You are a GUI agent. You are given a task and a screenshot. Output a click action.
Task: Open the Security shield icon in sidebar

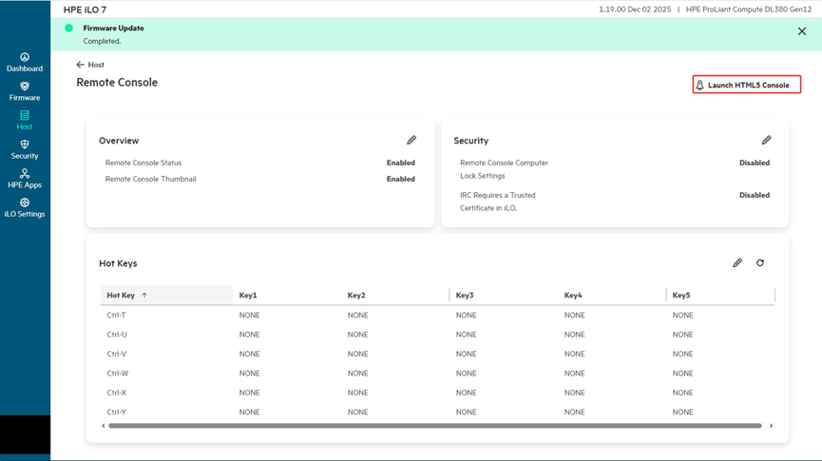(x=25, y=145)
